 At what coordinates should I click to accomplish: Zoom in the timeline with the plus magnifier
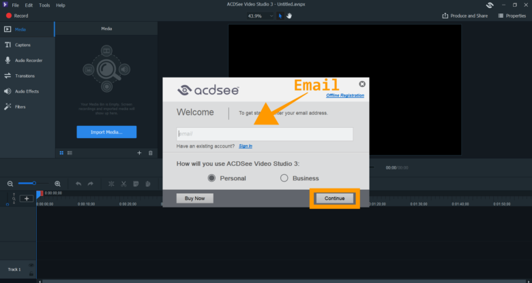58,184
